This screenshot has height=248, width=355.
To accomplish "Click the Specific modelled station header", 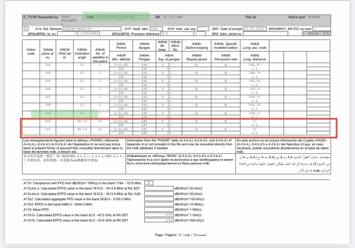I will 226,45.
